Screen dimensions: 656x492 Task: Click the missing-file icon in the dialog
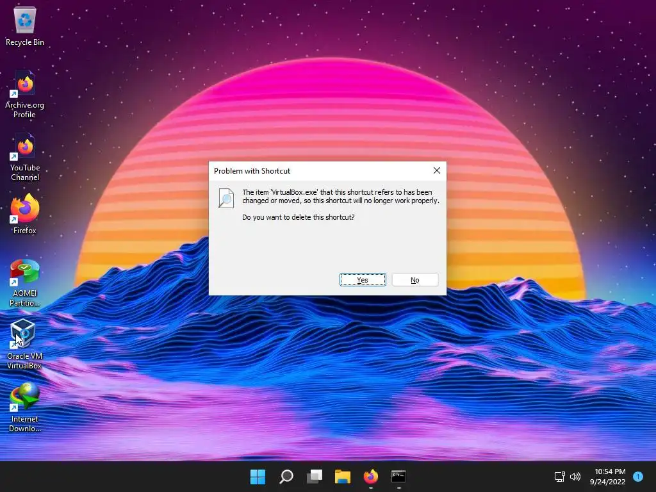tap(226, 198)
